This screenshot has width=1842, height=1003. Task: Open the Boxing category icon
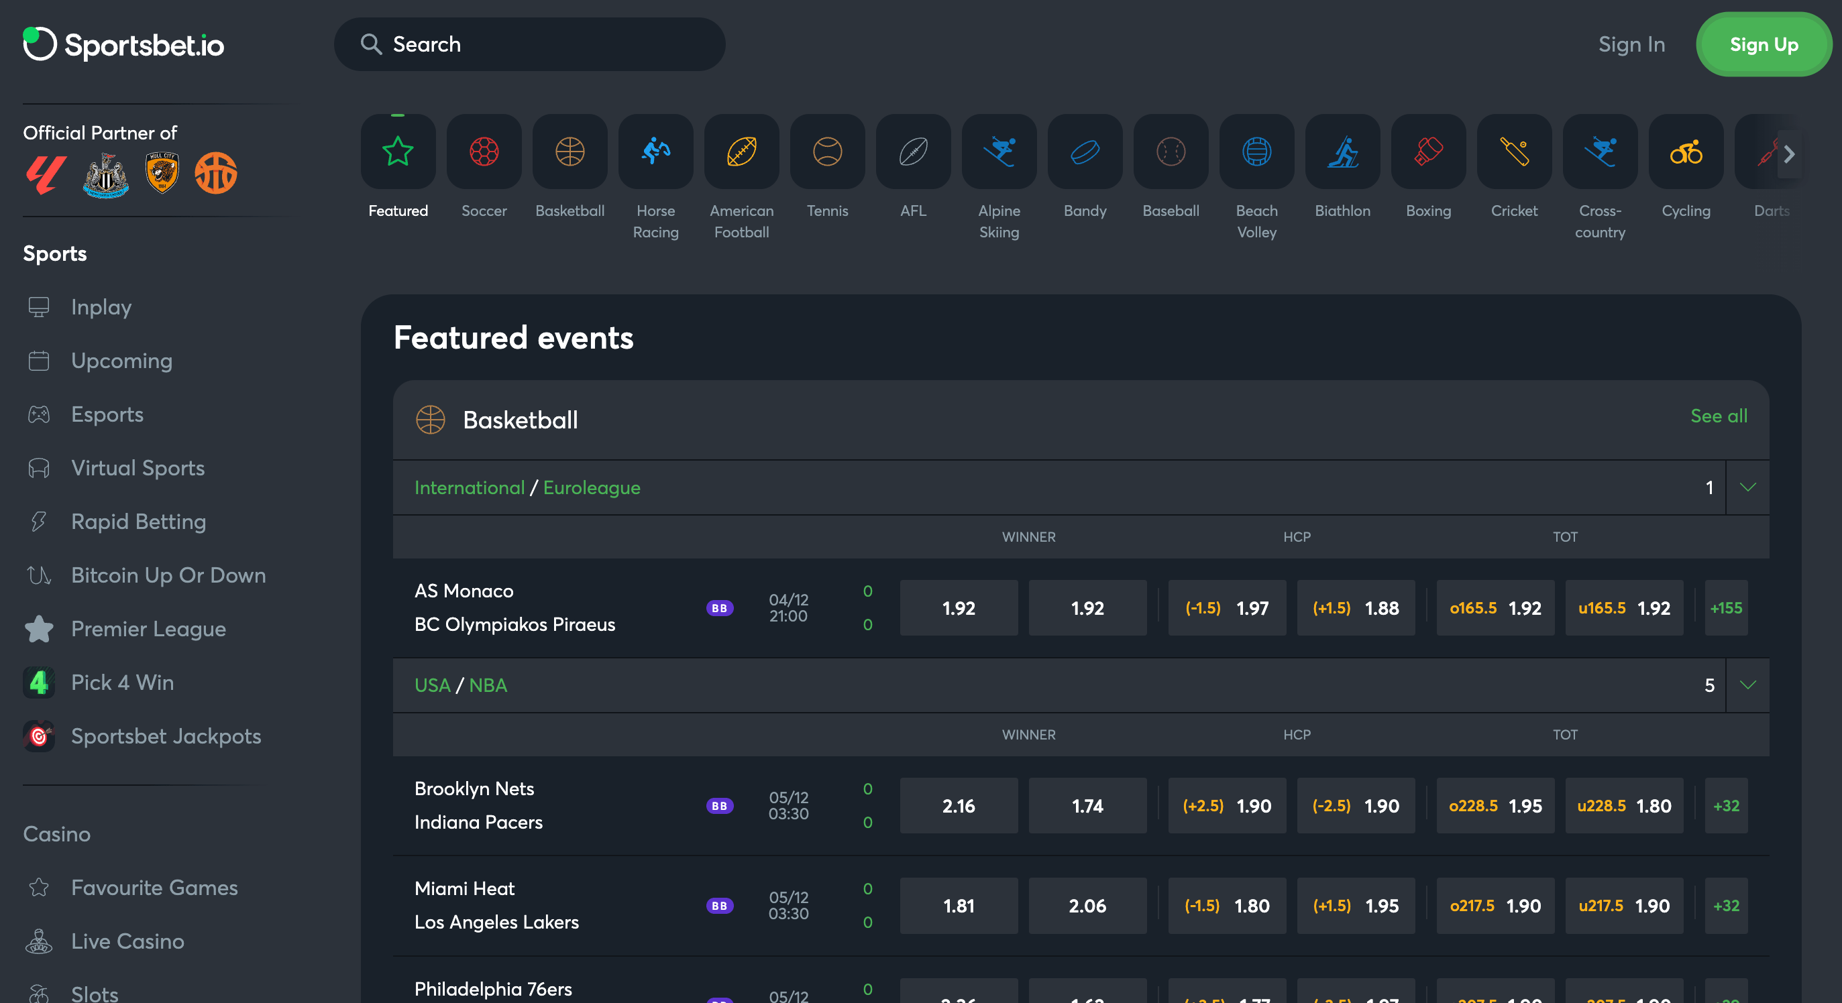(1428, 152)
